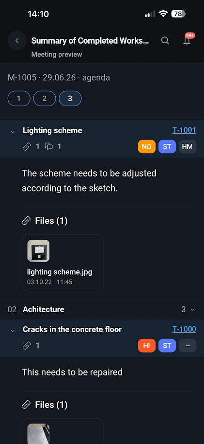Screen dimensions: 204x444
Task: Tap the HM assignee badge
Action: coord(188,146)
